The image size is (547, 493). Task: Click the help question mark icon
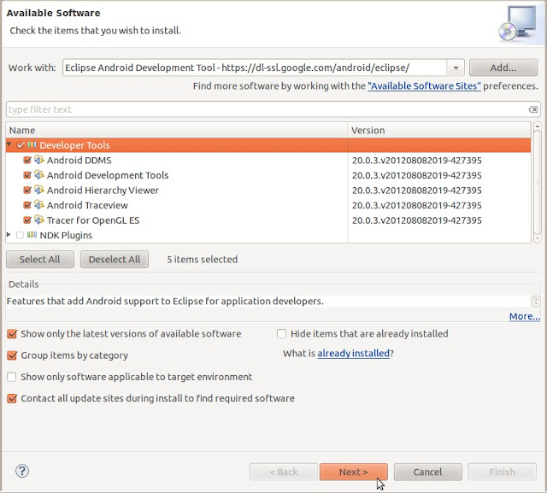tap(22, 471)
